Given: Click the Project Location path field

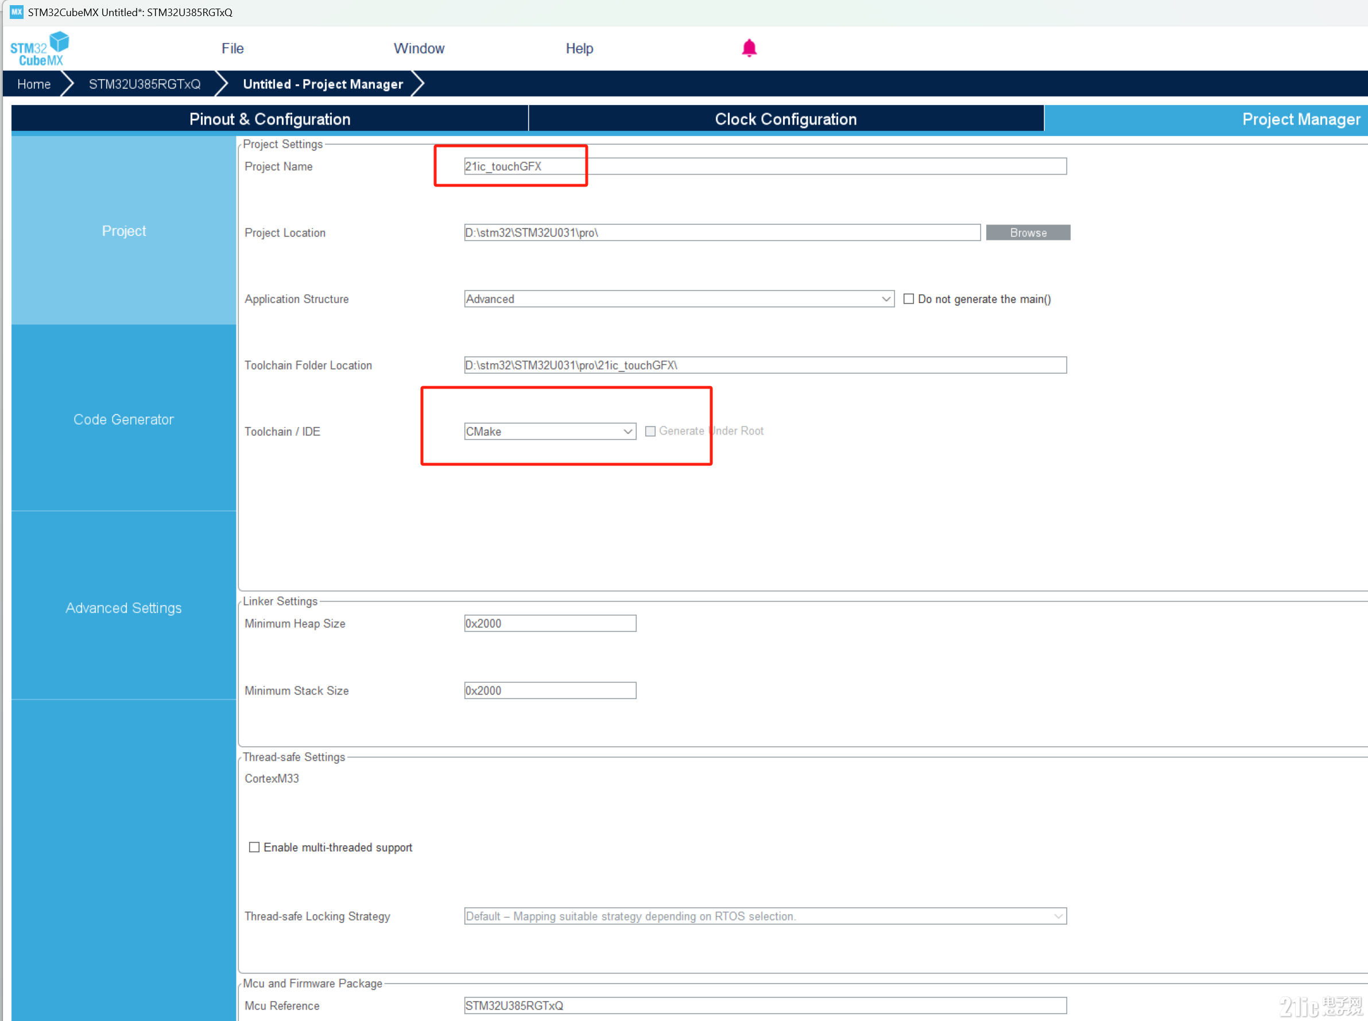Looking at the screenshot, I should tap(722, 232).
